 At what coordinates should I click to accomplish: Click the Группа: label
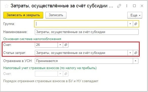[x=9, y=24]
